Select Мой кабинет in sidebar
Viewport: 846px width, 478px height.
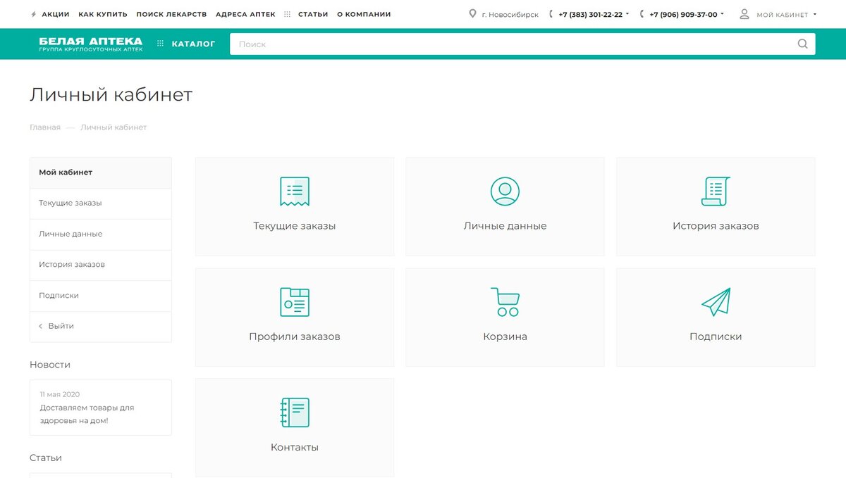click(101, 172)
